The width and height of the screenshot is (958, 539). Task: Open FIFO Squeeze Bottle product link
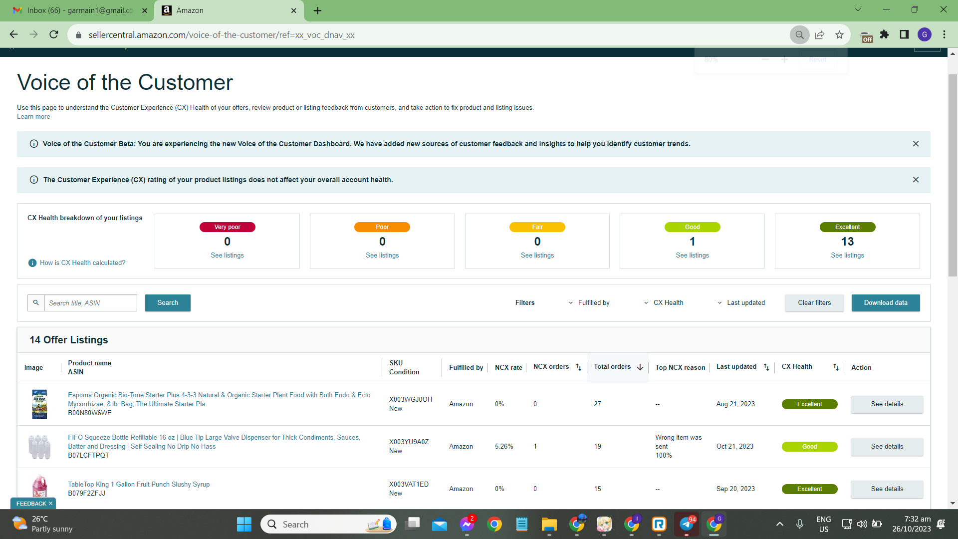point(214,442)
